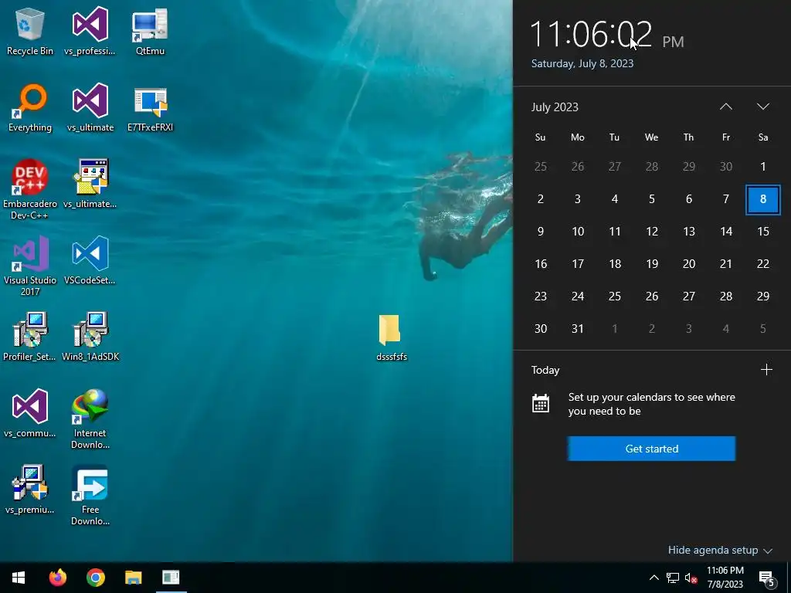Select June 28 greyed date in calendar
This screenshot has height=593, width=791.
point(652,167)
